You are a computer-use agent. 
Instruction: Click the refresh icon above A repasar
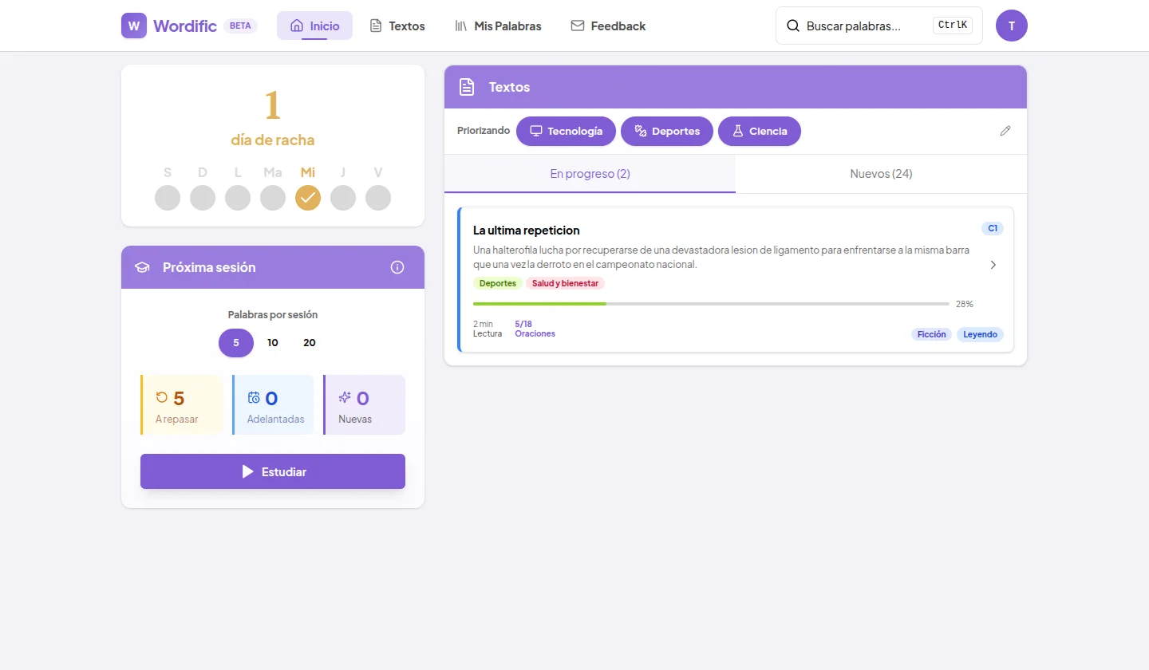[163, 396]
